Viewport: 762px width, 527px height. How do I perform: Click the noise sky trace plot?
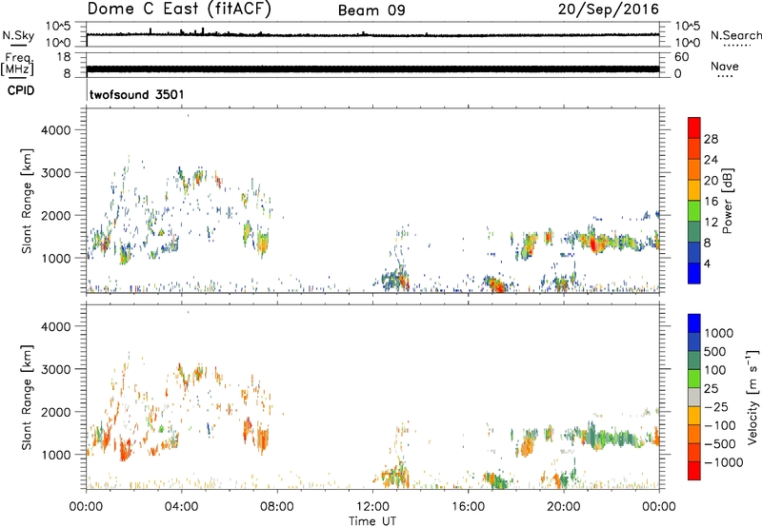pyautogui.click(x=372, y=35)
